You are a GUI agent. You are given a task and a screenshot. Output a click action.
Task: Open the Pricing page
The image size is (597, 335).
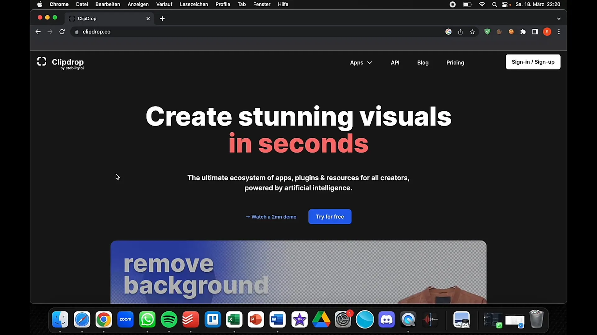pos(455,63)
